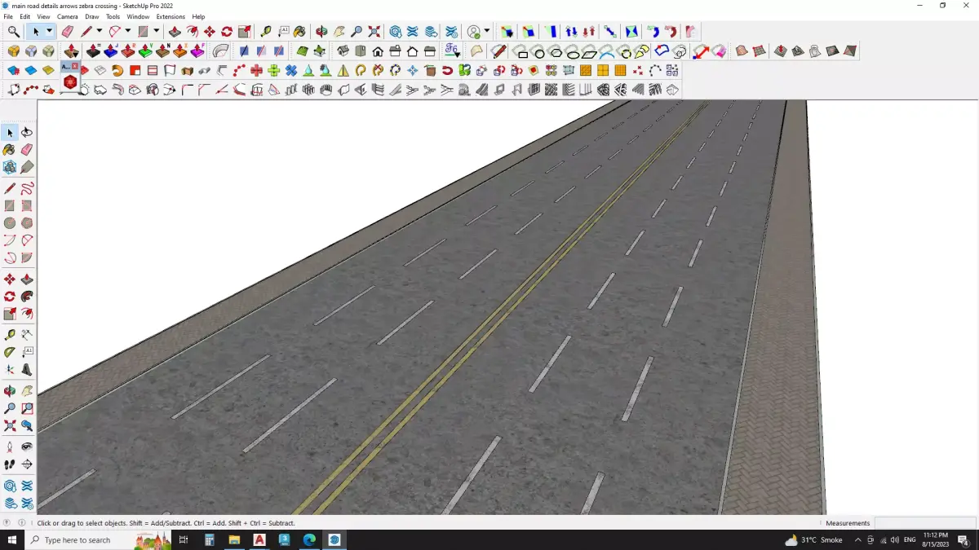Open the Camera menu
The image size is (979, 550).
[67, 16]
